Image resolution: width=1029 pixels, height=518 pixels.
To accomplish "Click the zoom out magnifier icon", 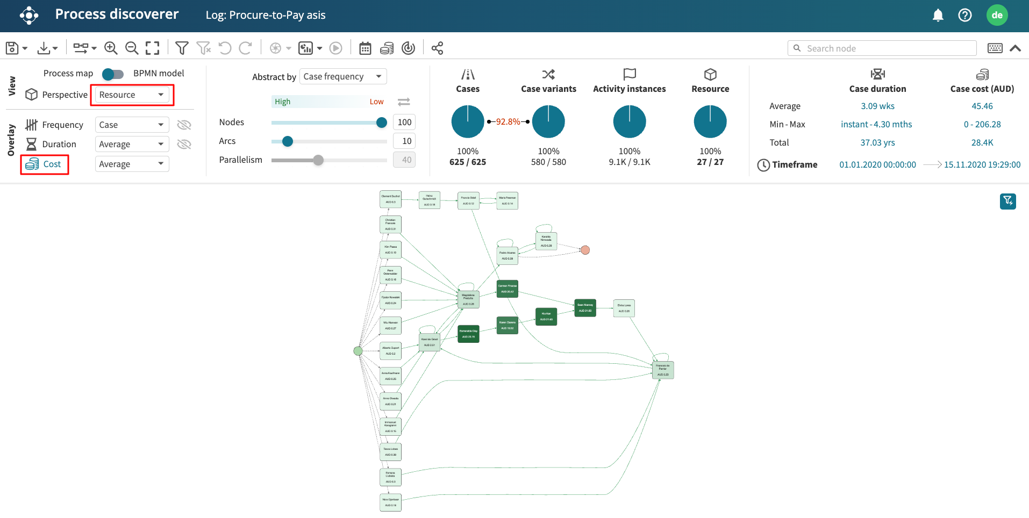I will point(132,48).
